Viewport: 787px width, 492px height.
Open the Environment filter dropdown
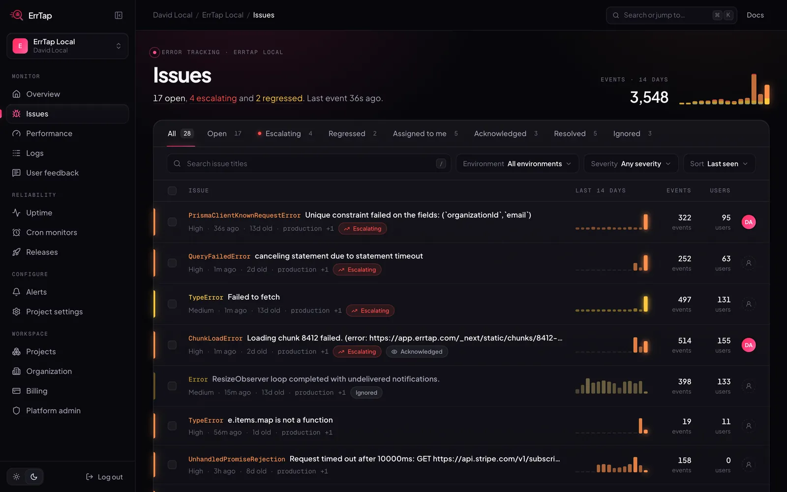point(517,163)
